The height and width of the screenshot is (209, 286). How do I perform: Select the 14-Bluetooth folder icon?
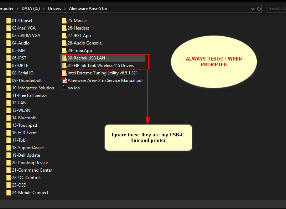pyautogui.click(x=9, y=118)
